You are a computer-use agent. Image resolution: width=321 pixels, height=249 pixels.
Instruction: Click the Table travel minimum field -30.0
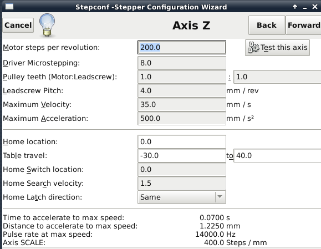[182, 156]
